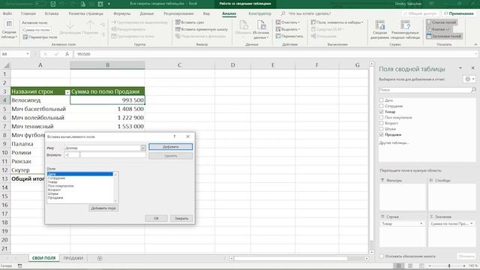
Task: Open Примечания comments button
Action: pos(458,13)
